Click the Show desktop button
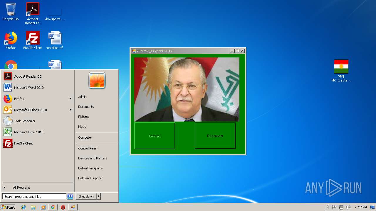The height and width of the screenshot is (211, 376). click(x=373, y=207)
